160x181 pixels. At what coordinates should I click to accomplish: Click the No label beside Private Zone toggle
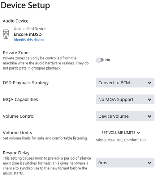coord(108,60)
